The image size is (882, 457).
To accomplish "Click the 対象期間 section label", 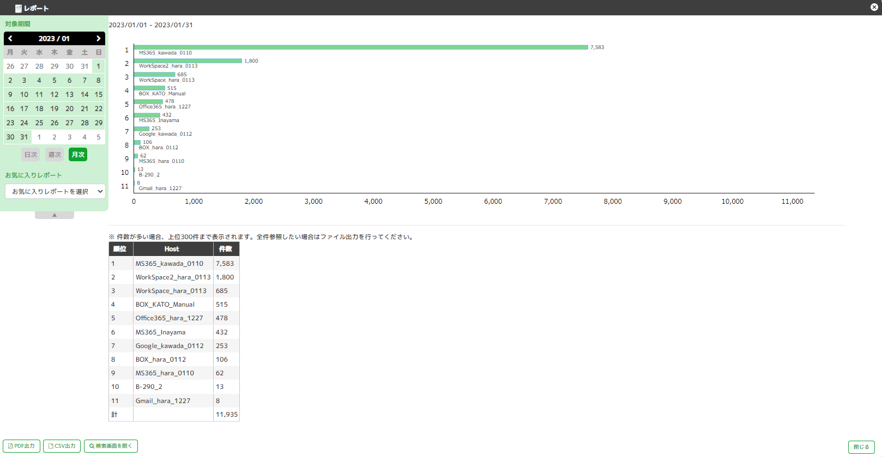I will point(18,24).
